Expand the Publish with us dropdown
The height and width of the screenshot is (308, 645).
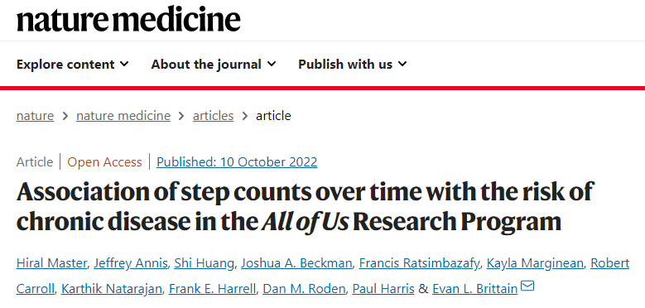pos(353,64)
